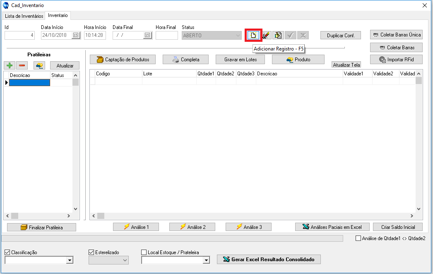Open the Local Estoque / Prateleira dropdown
Screen dimensions: 433x274
click(206, 260)
